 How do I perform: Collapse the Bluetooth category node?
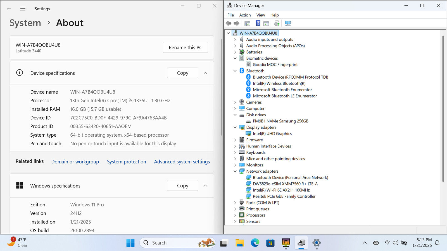235,71
